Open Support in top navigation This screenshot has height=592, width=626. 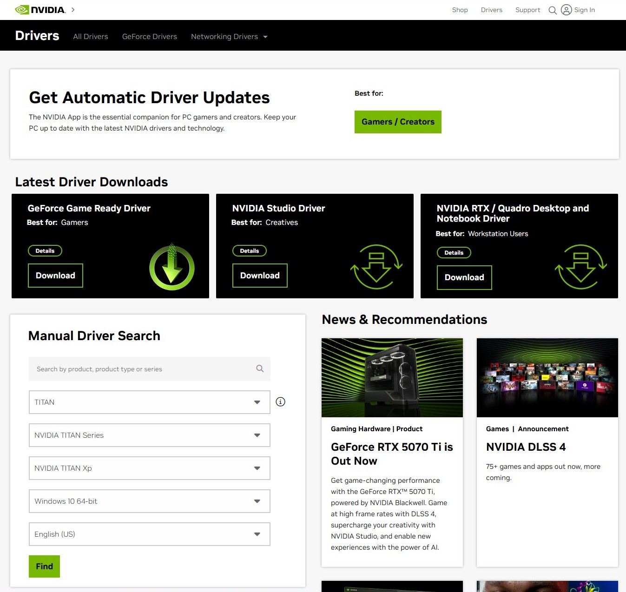point(527,10)
